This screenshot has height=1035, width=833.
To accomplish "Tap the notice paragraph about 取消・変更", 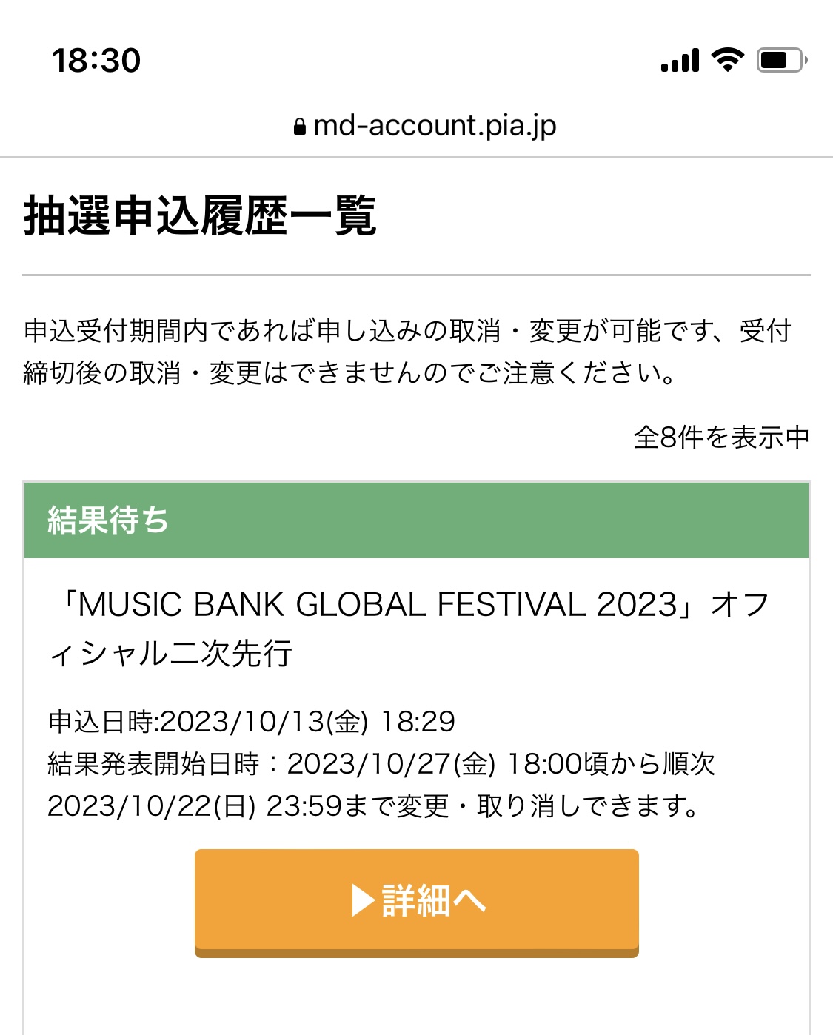I will pyautogui.click(x=408, y=352).
